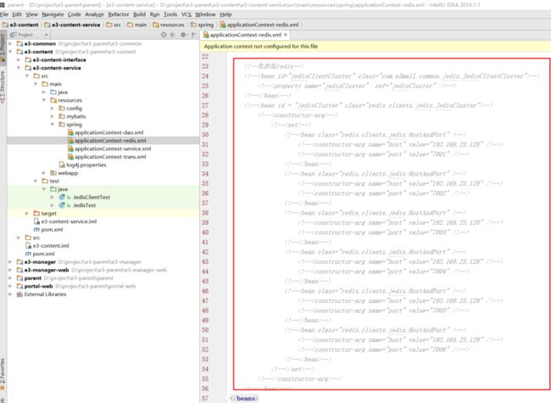Open the Code menu
Screen dimensions: 551x403
(74, 14)
